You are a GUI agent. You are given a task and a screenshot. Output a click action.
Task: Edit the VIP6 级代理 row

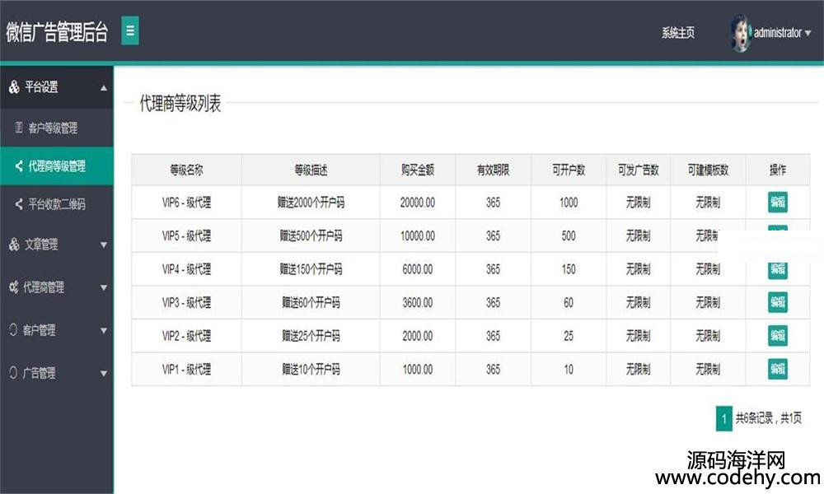777,203
